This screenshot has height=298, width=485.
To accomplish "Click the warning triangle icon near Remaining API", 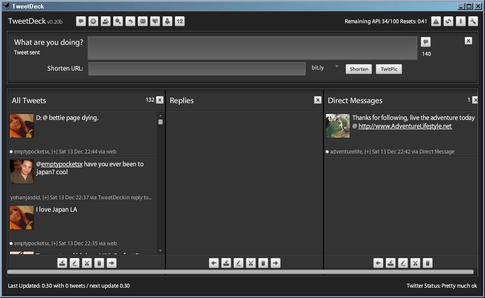I will 436,21.
